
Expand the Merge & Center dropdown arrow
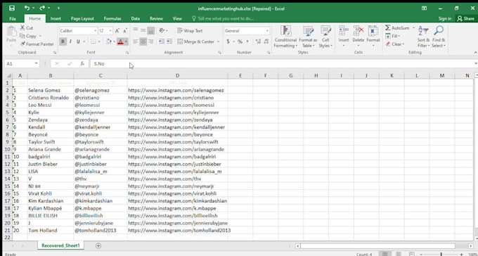219,41
